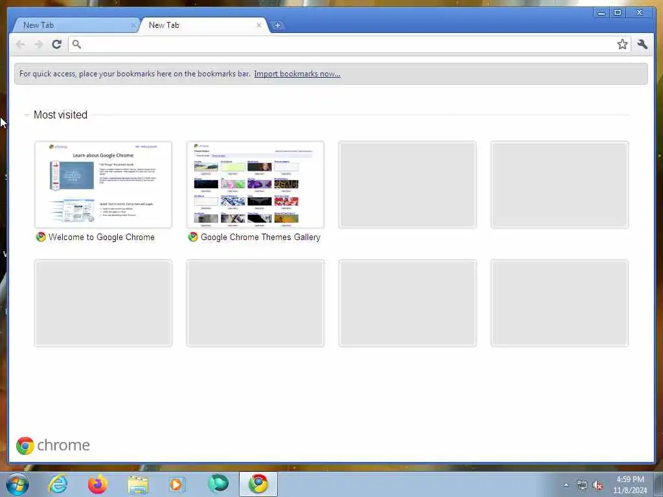Close the second New Tab
The width and height of the screenshot is (663, 497).
[x=259, y=25]
